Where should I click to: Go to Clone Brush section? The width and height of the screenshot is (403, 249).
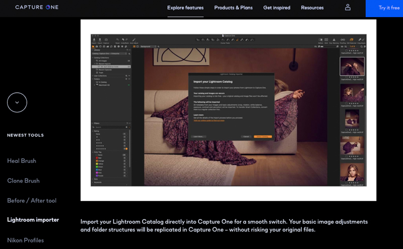pos(23,180)
